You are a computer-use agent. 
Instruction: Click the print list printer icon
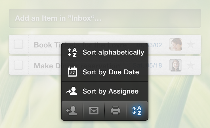(115, 111)
